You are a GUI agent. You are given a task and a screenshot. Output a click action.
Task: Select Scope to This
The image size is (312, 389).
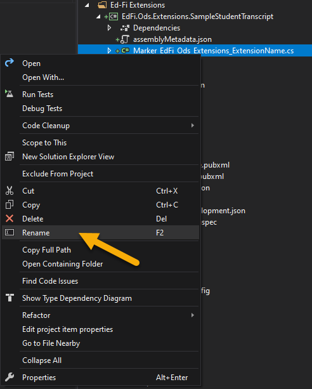pyautogui.click(x=100, y=143)
